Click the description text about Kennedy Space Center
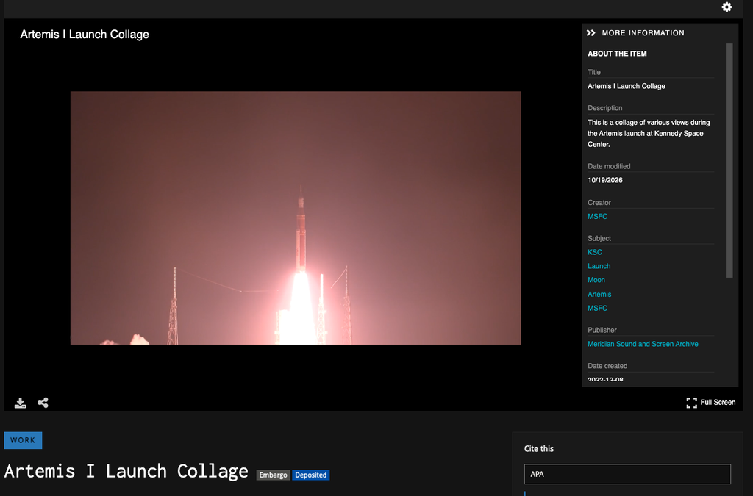Image resolution: width=753 pixels, height=496 pixels. 649,133
